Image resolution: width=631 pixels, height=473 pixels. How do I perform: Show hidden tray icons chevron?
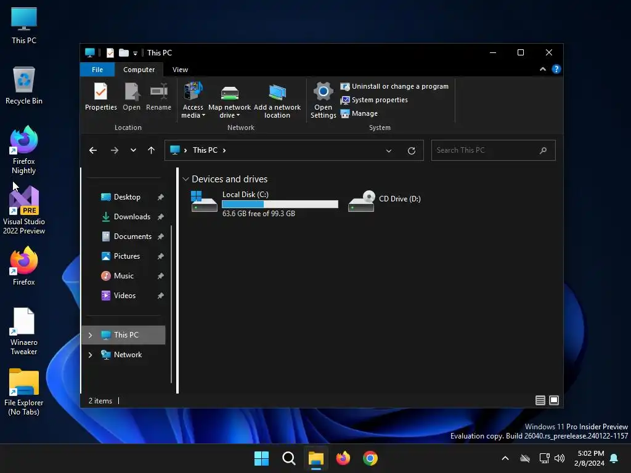click(505, 458)
